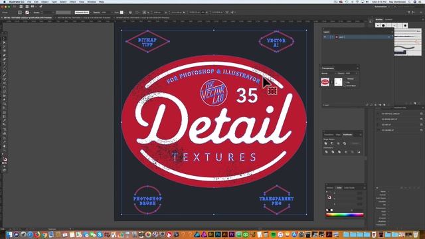Image resolution: width=425 pixels, height=239 pixels.
Task: Toggle the link between artwork and mask
Action: click(x=332, y=82)
